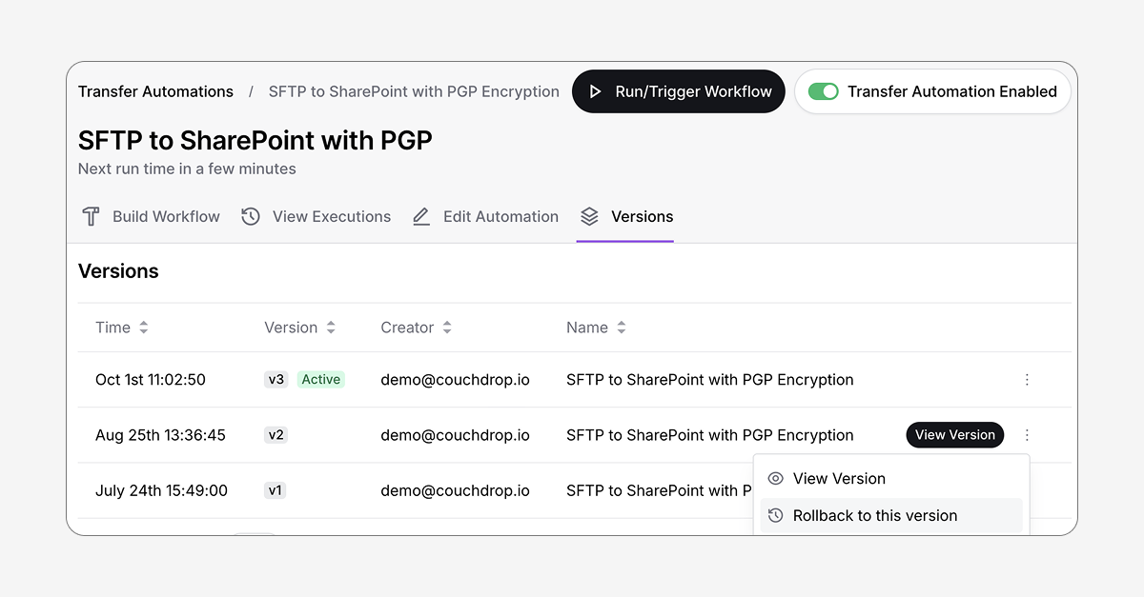Choose View Version from the context menu
Image resolution: width=1144 pixels, height=597 pixels.
pos(839,479)
